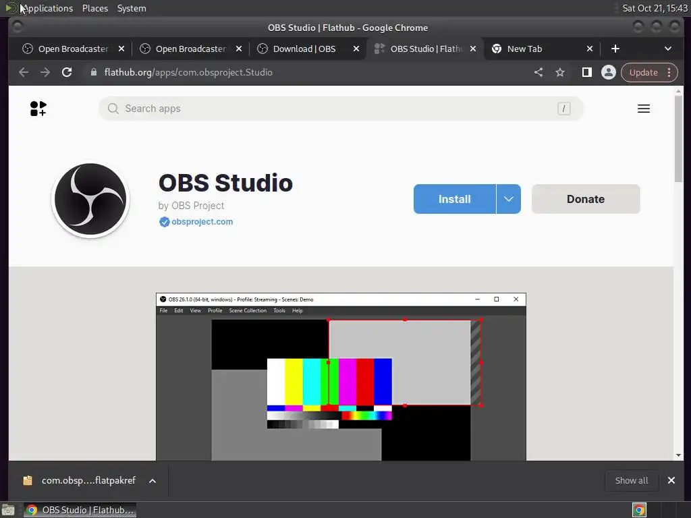Click the 'by OBS Project' developer text
Screen dimensions: 691x518
[x=191, y=206]
